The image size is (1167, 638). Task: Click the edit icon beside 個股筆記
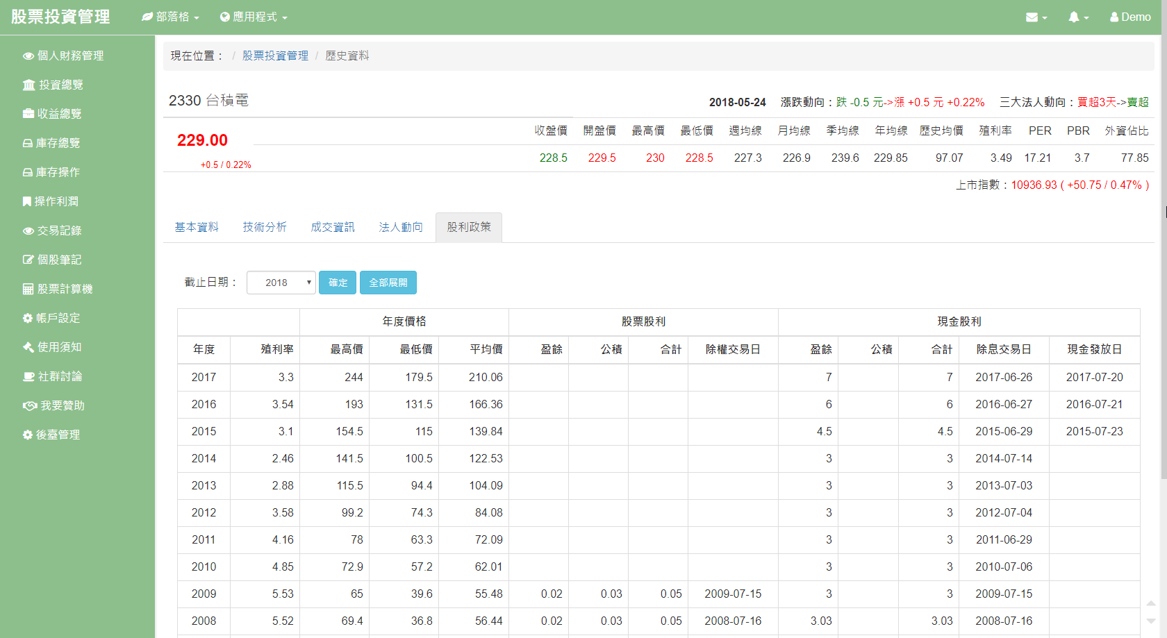pos(28,260)
